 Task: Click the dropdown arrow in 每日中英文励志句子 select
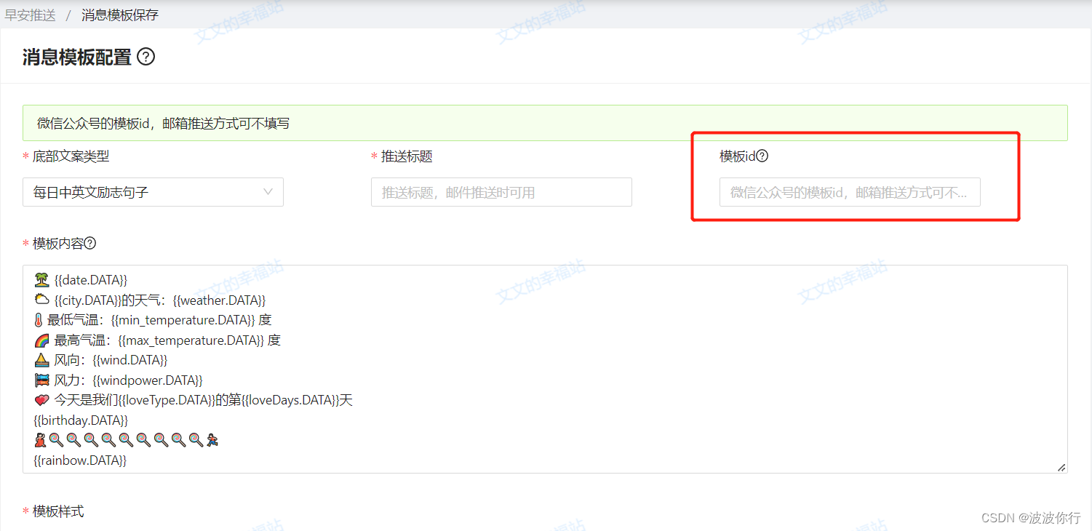268,192
